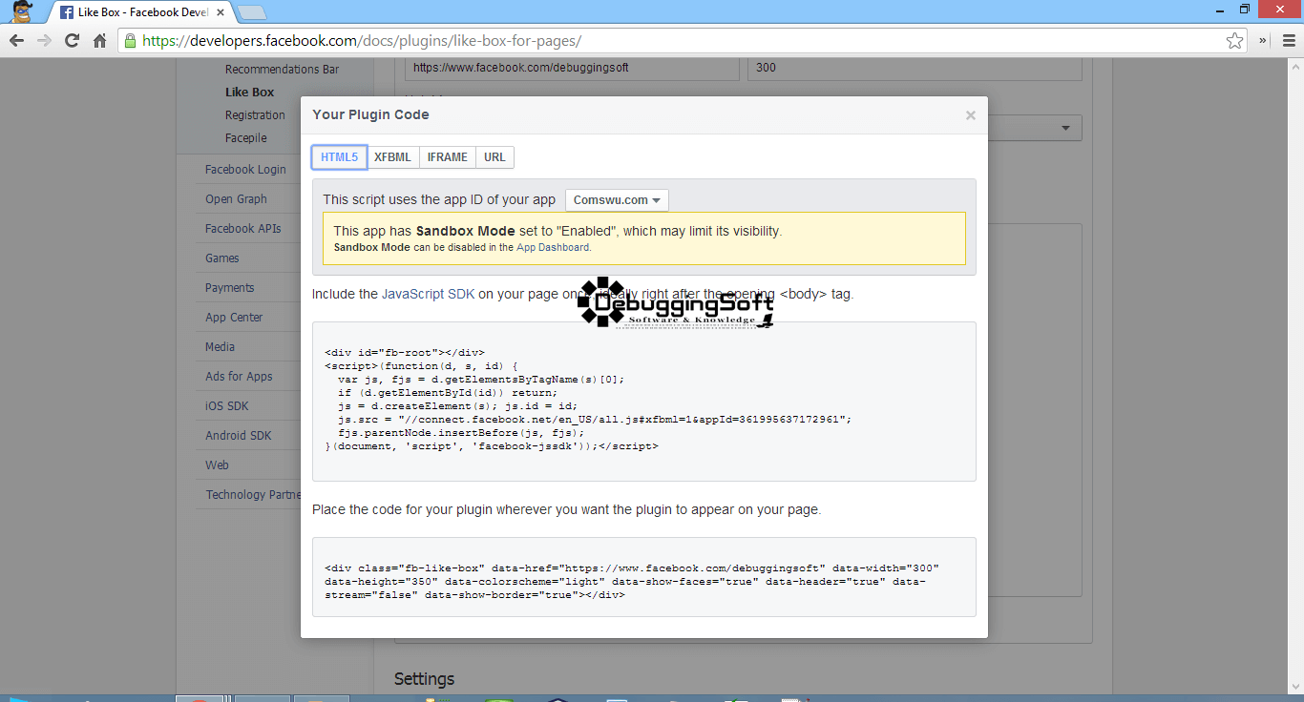Open the dropdown behind the dialog's right edge
The image size is (1304, 702).
pos(1066,127)
